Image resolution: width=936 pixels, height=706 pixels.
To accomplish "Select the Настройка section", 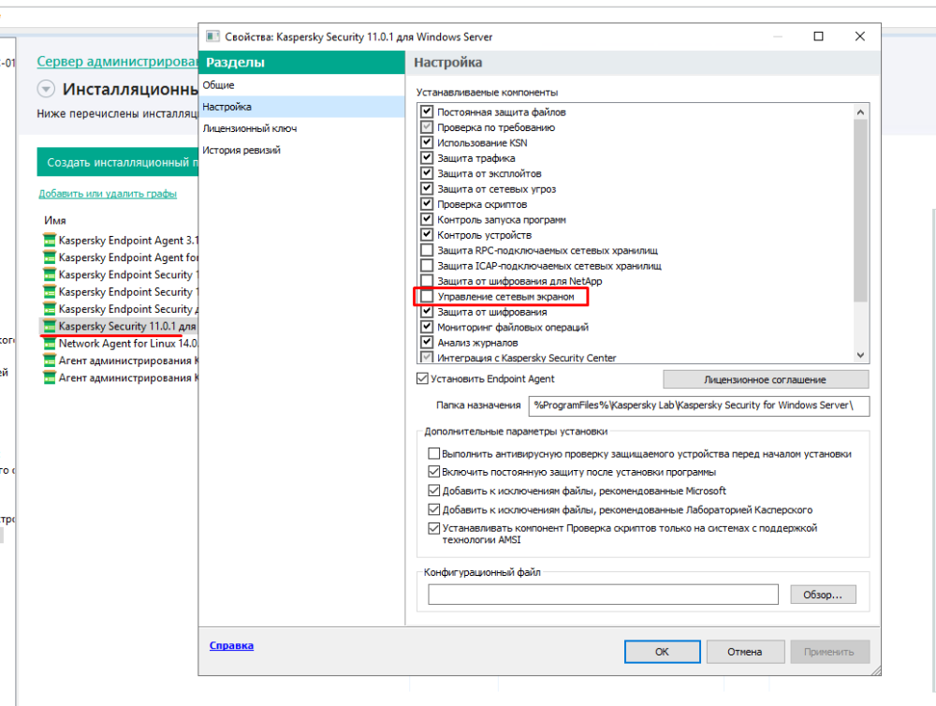I will click(x=301, y=107).
